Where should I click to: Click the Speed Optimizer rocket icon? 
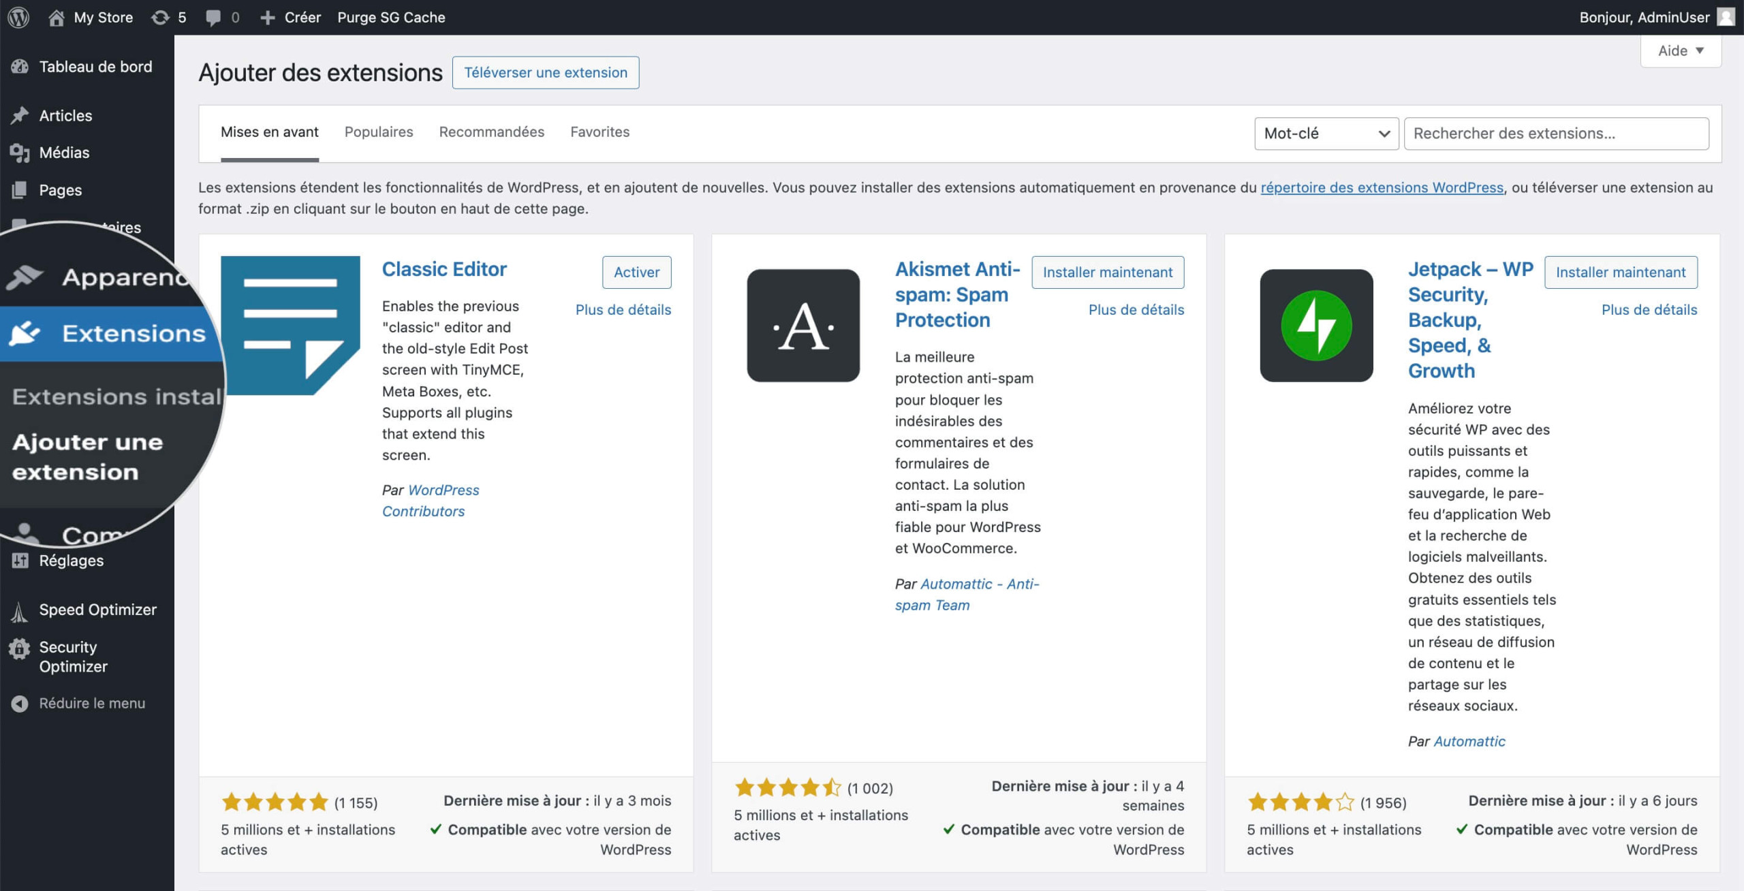(x=20, y=612)
